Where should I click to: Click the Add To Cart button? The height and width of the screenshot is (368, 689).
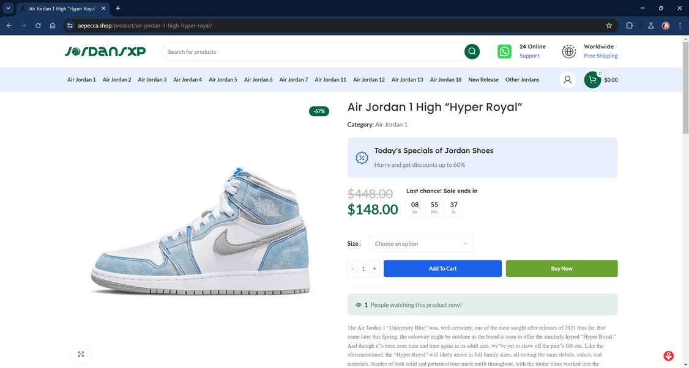442,268
